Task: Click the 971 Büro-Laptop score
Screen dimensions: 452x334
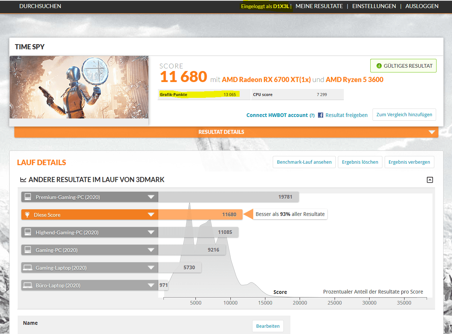Action: [163, 285]
